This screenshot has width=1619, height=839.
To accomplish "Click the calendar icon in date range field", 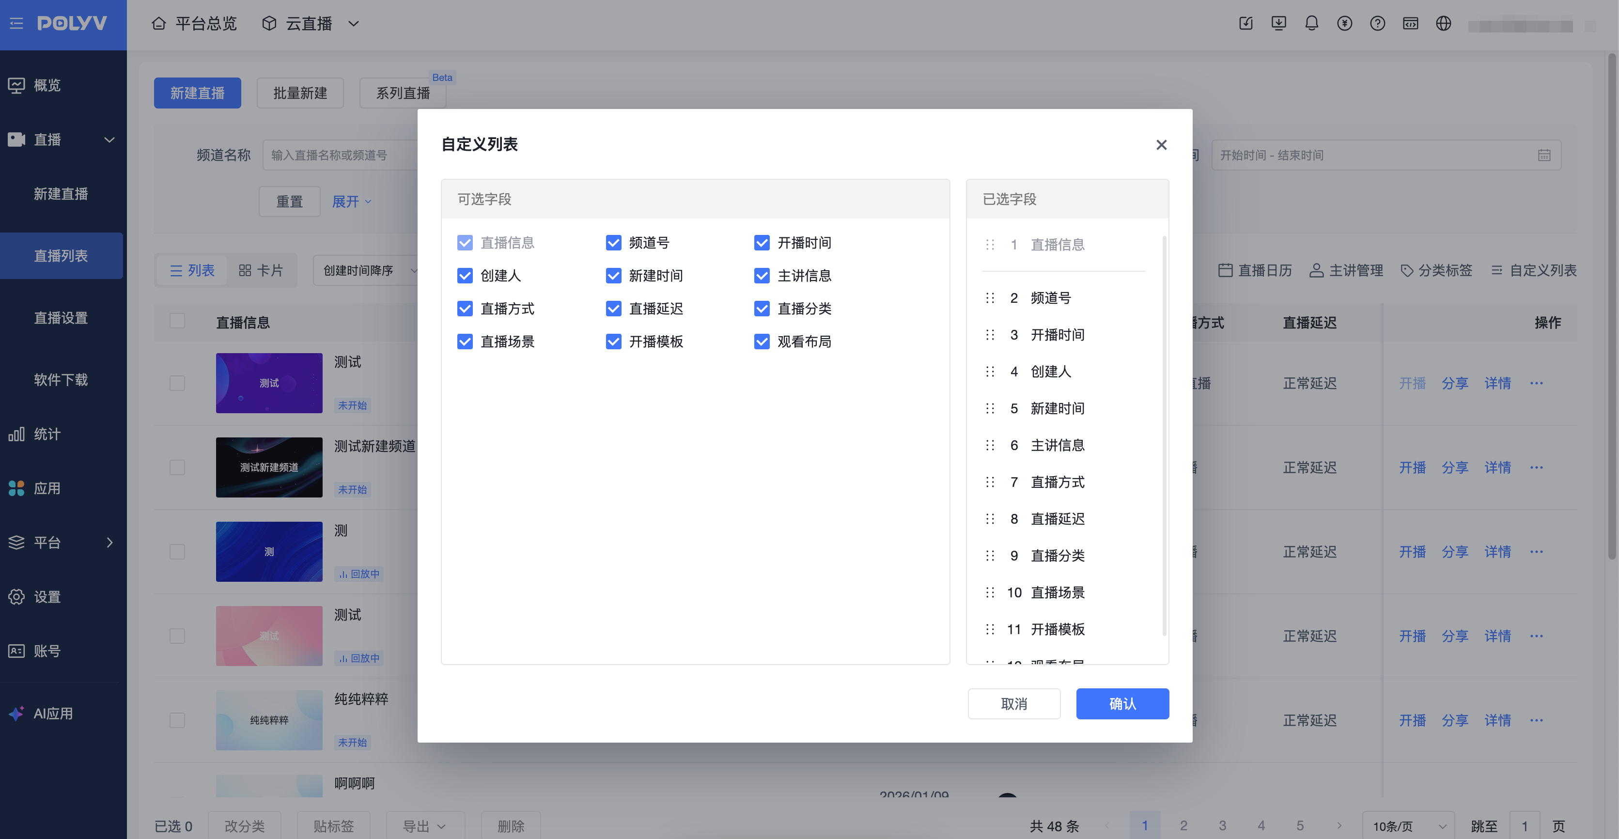I will tap(1543, 155).
